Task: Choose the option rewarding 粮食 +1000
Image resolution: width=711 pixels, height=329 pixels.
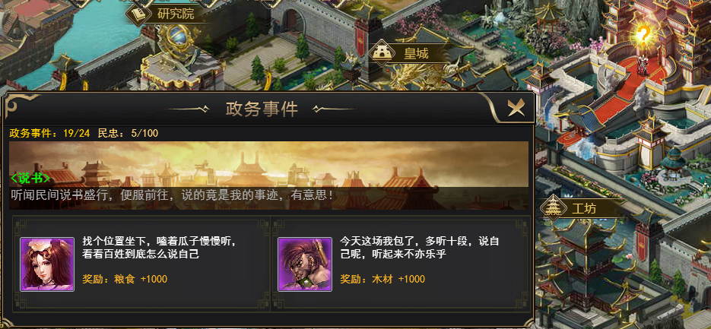Action: coord(141,264)
